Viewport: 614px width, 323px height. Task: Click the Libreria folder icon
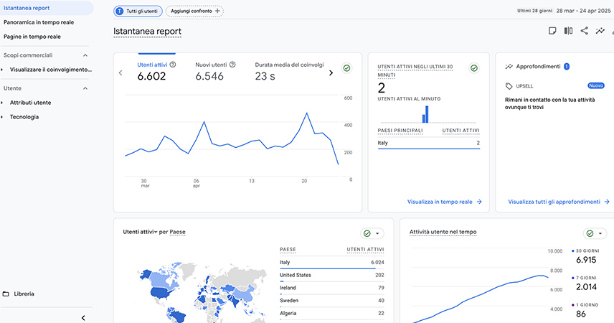click(6, 294)
